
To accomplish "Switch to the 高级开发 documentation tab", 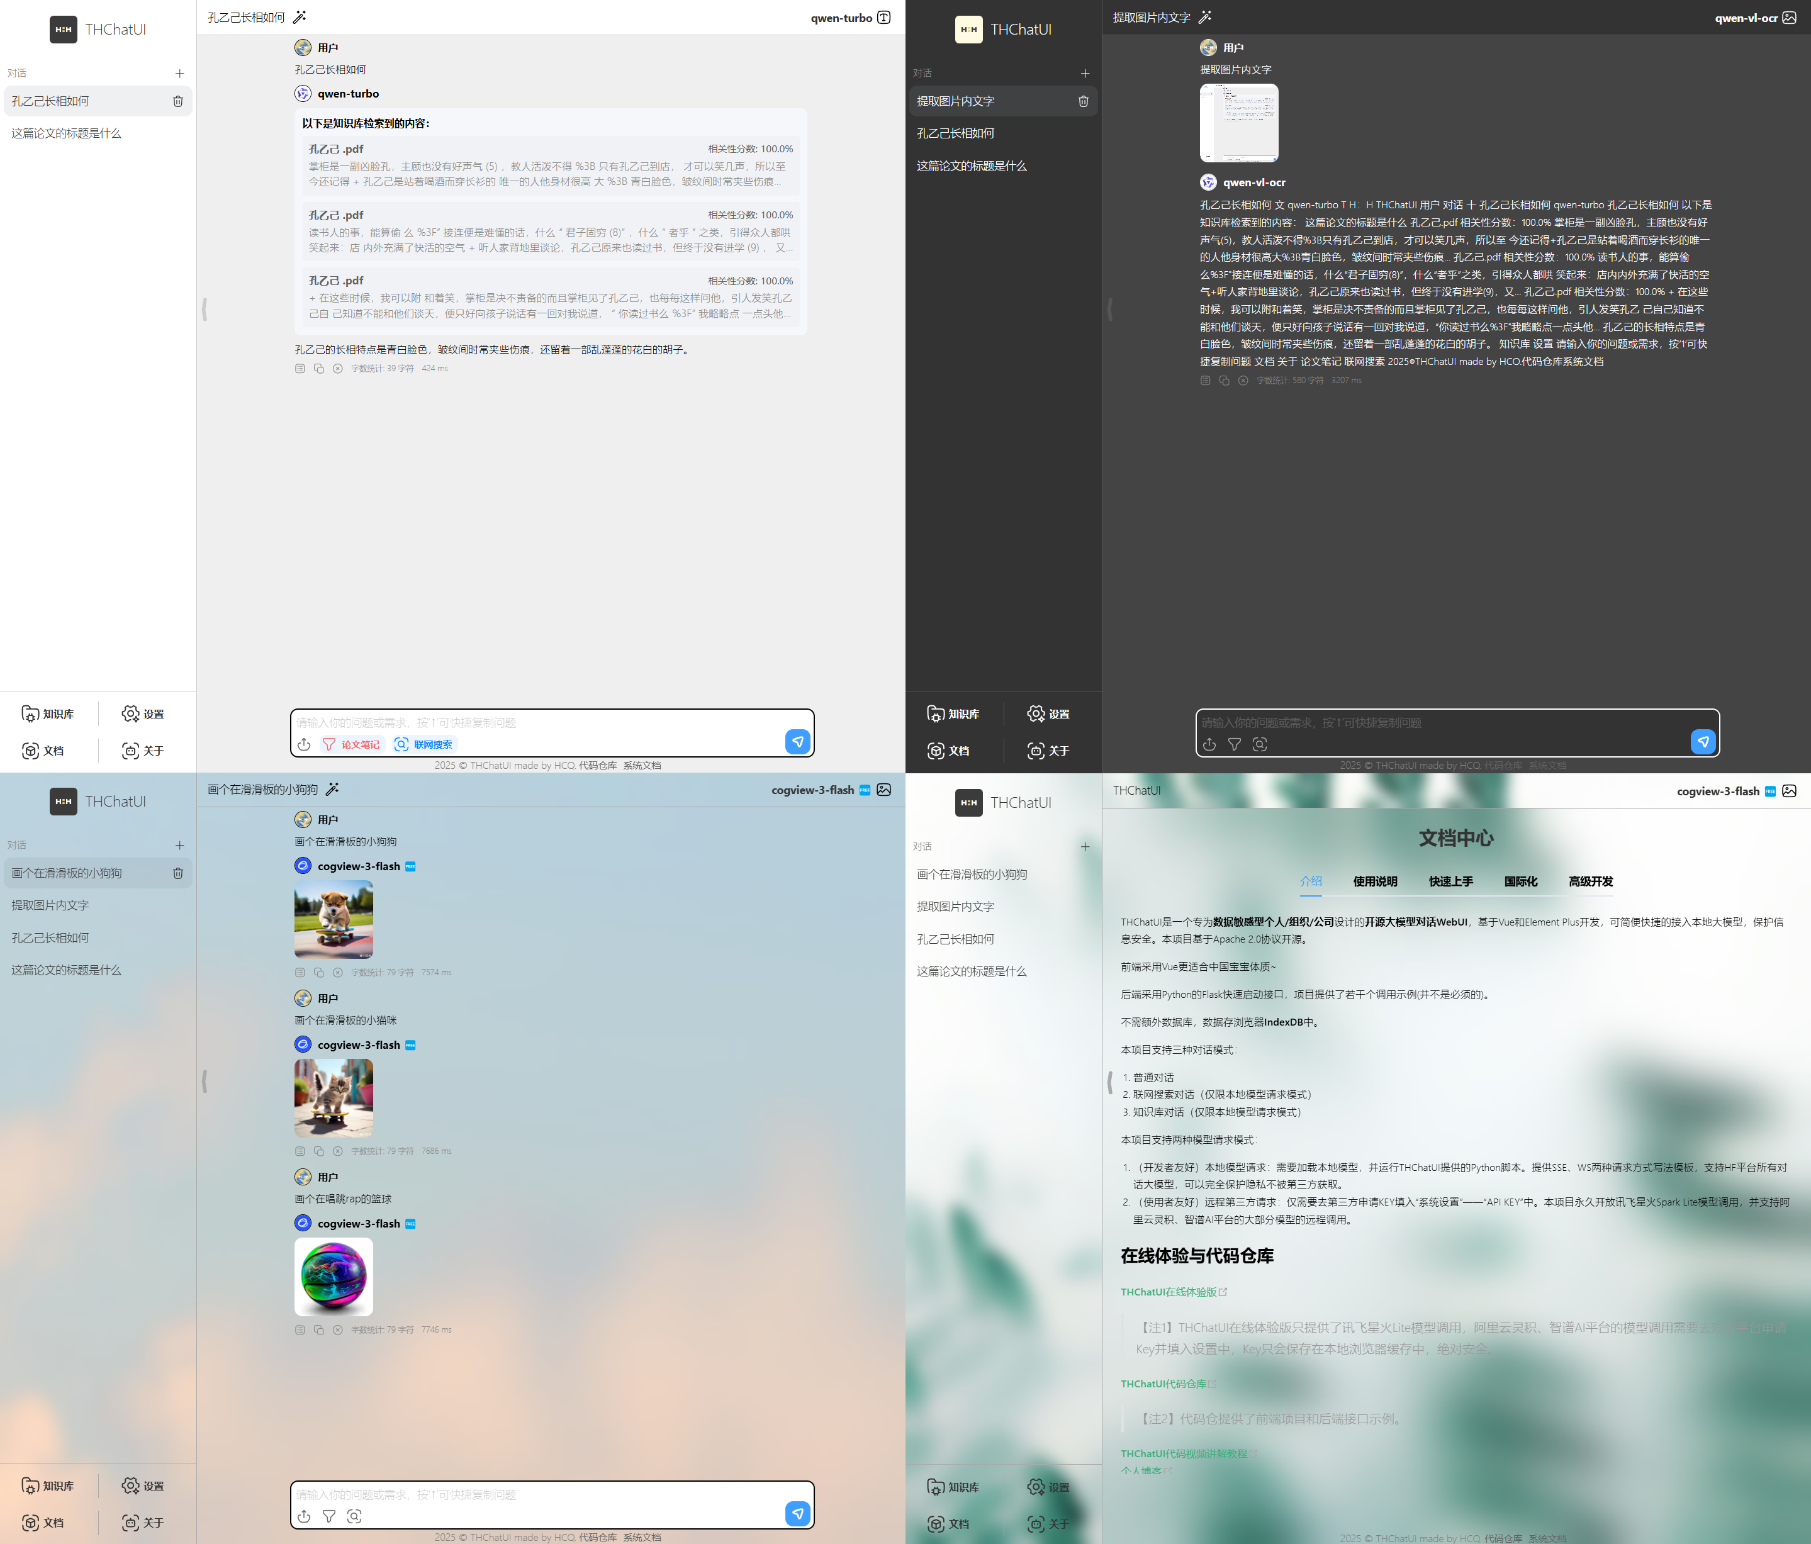I will (1590, 881).
